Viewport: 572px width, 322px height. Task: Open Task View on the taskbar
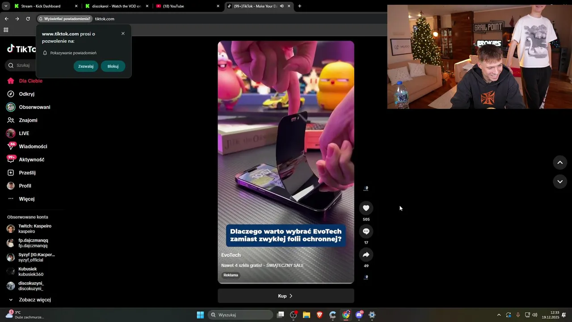[281, 315]
